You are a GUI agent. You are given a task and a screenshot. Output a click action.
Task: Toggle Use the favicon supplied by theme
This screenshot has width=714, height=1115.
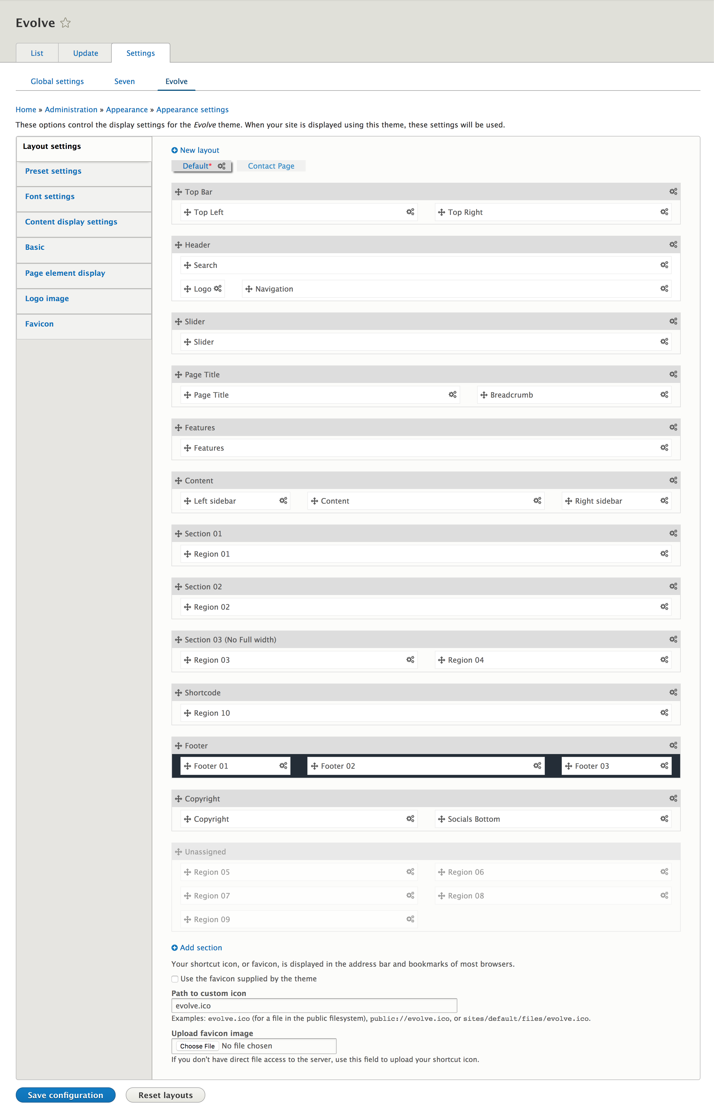point(175,979)
